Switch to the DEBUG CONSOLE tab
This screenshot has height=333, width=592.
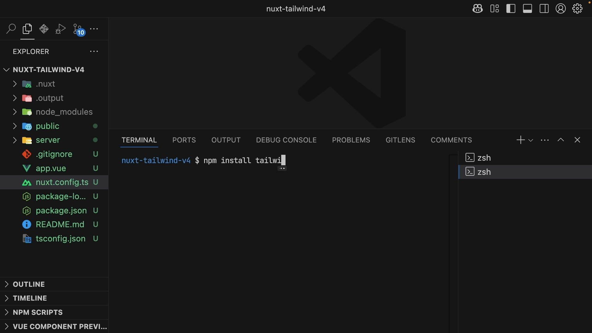point(286,140)
